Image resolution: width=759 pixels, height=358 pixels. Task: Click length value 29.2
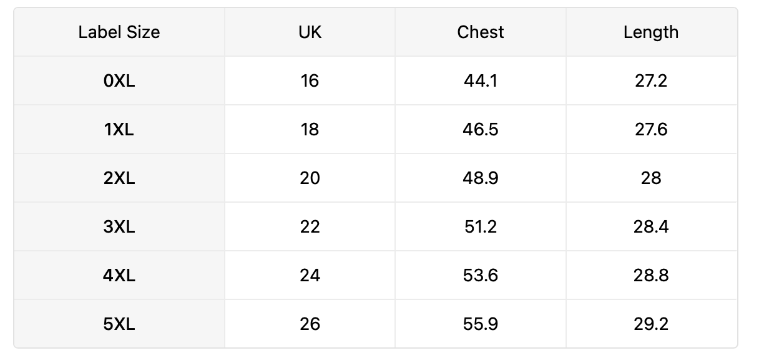click(x=651, y=324)
